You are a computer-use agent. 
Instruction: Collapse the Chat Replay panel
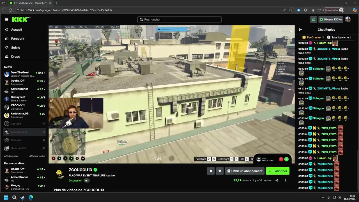click(x=300, y=29)
